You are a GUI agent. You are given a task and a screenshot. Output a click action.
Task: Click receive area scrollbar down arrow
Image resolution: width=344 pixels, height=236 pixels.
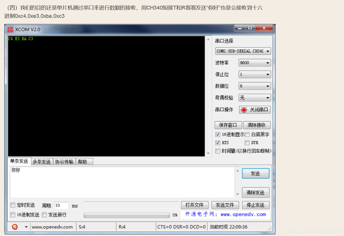coord(208,153)
